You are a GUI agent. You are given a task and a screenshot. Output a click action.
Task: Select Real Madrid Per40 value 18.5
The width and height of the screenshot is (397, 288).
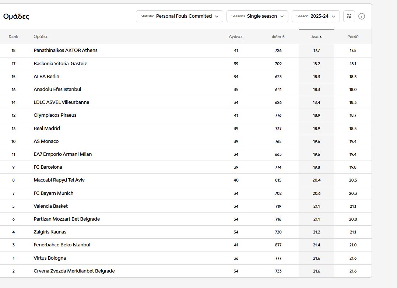[x=353, y=129]
